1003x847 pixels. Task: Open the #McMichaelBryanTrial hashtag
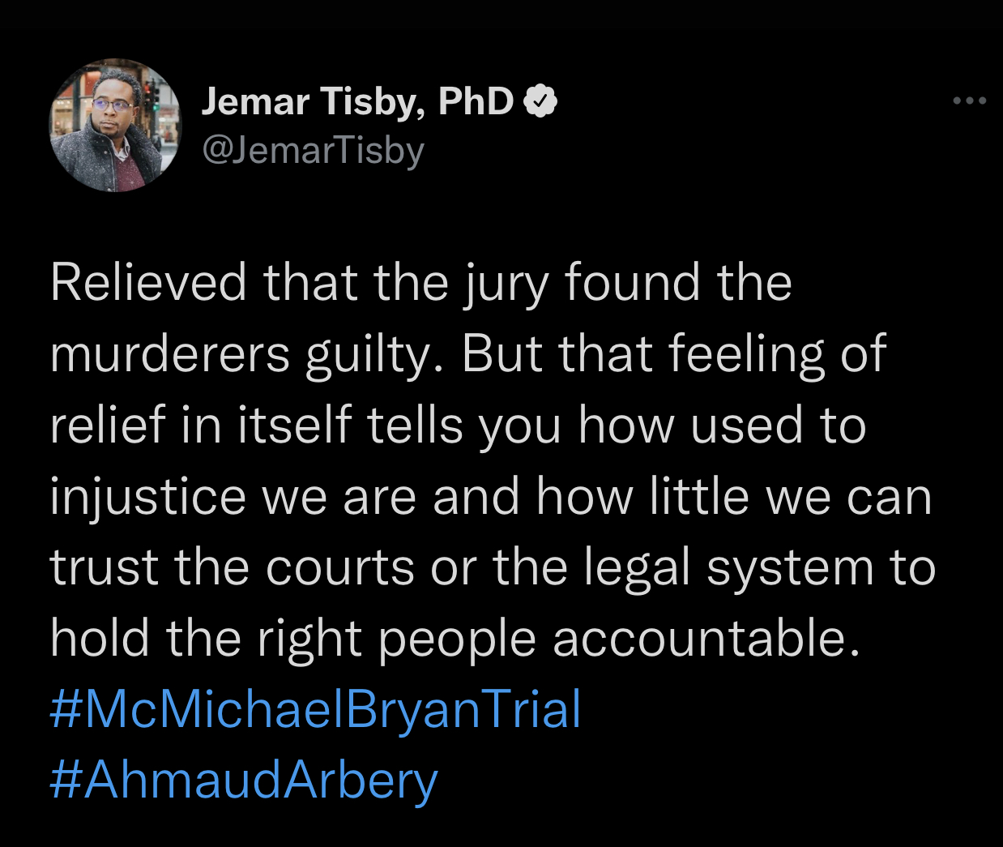[x=315, y=709]
